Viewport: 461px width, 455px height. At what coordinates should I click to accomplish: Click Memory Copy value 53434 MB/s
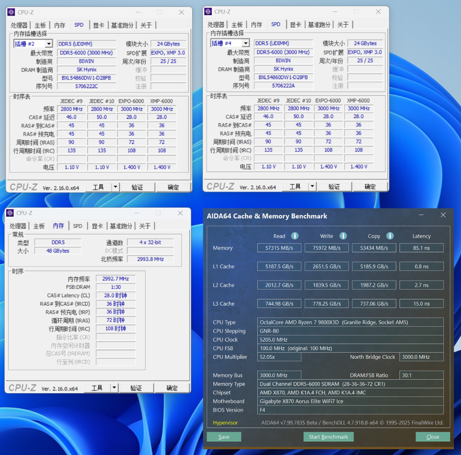[374, 248]
